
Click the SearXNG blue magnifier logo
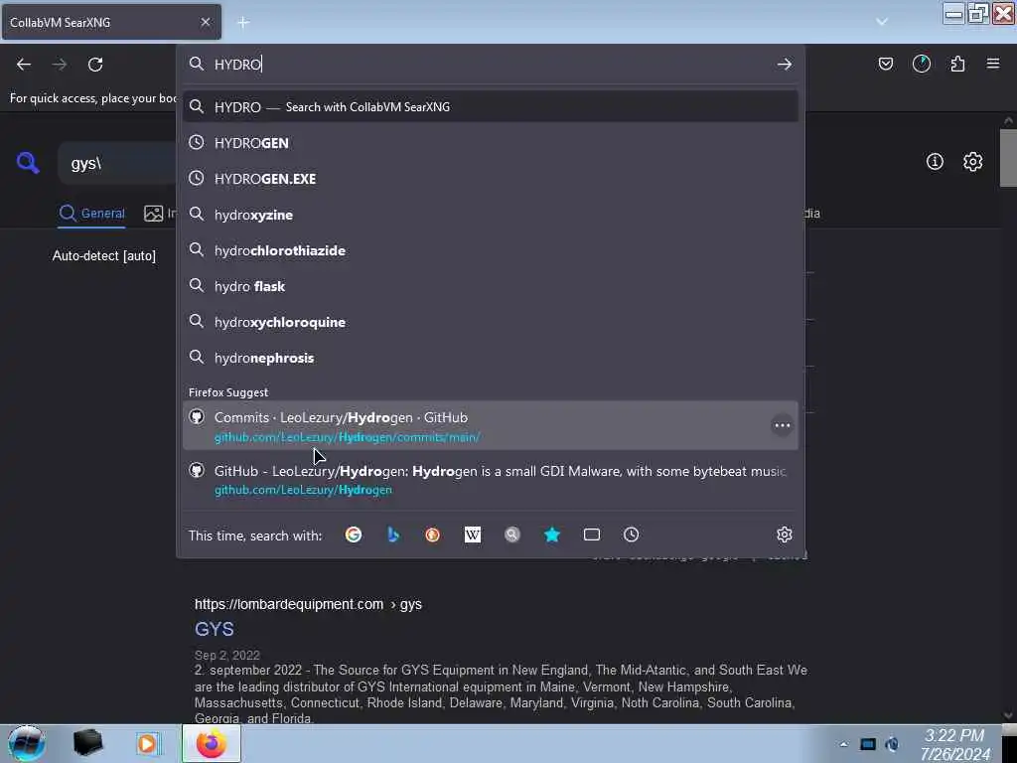28,162
